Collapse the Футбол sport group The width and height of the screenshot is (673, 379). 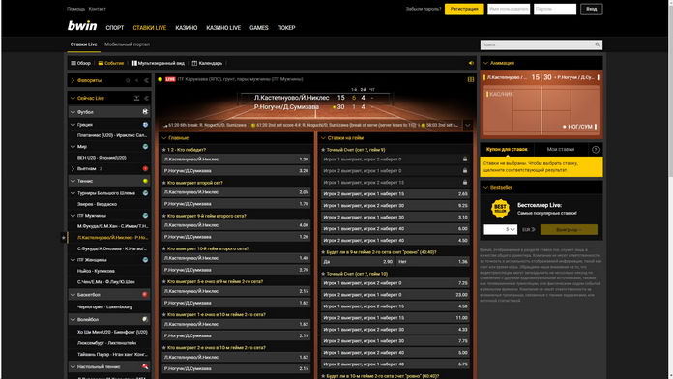(73, 112)
